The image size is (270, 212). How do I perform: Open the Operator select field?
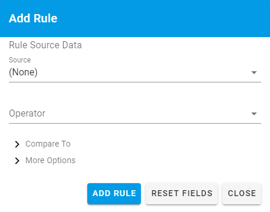(135, 114)
